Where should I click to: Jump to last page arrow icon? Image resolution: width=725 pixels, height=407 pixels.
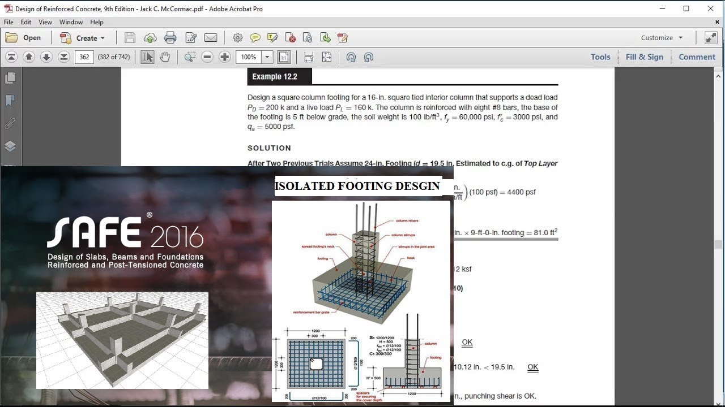(64, 57)
